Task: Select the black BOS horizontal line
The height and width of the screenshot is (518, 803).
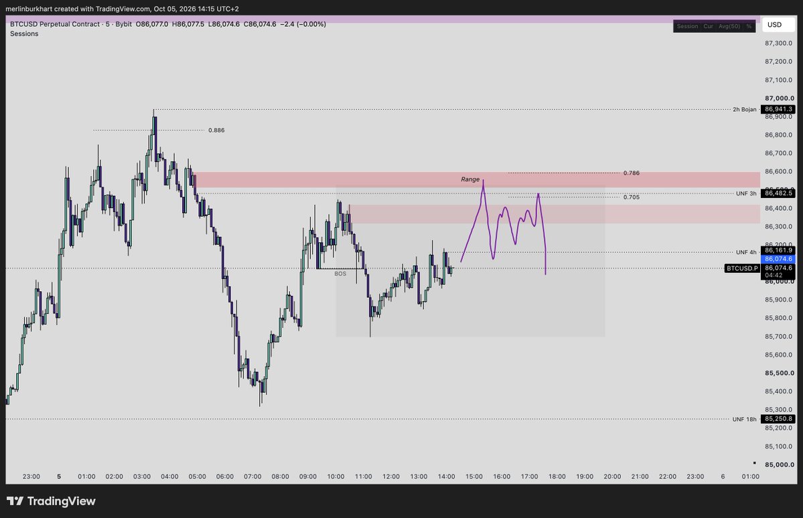Action: (341, 269)
